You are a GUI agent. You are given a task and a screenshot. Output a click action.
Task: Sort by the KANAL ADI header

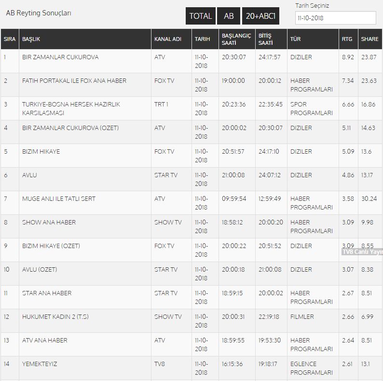point(167,39)
